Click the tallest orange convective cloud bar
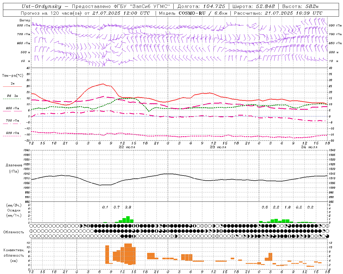 (x=128, y=254)
